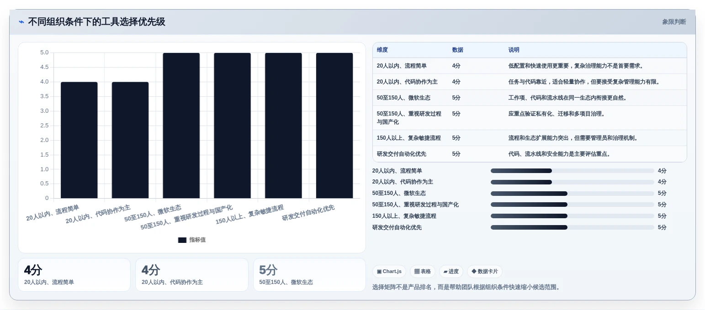
Task: Click the progress bar for 研发交付自动化优先
Action: tap(572, 227)
